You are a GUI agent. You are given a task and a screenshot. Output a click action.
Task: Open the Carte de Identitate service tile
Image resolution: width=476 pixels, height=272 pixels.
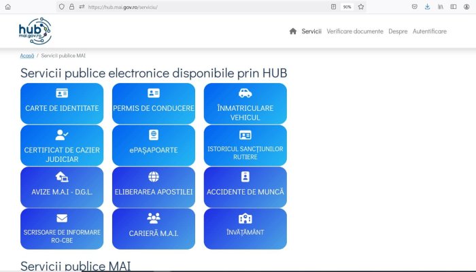click(62, 103)
